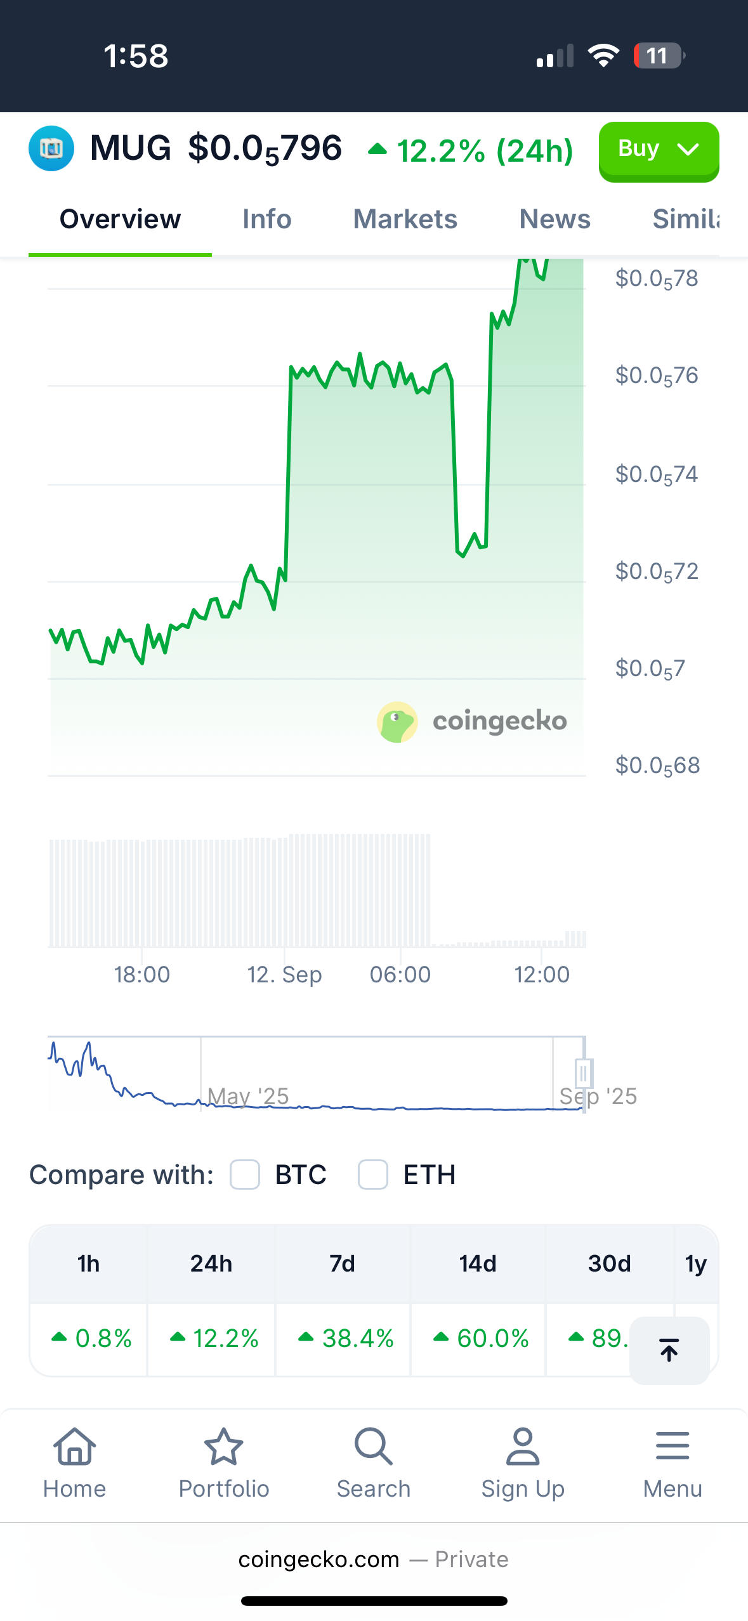This screenshot has width=748, height=1621.
Task: Select the Overview tab
Action: point(120,219)
